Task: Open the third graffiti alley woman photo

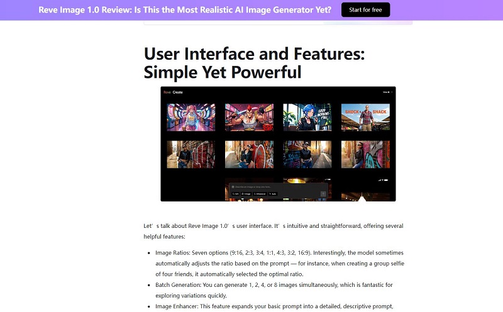Action: 306,154
